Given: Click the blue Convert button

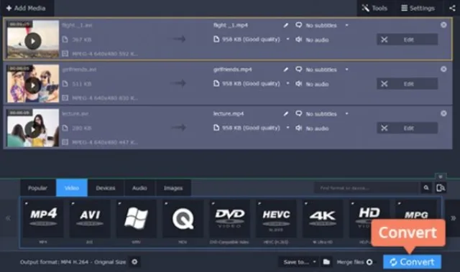Looking at the screenshot, I should click(x=412, y=262).
